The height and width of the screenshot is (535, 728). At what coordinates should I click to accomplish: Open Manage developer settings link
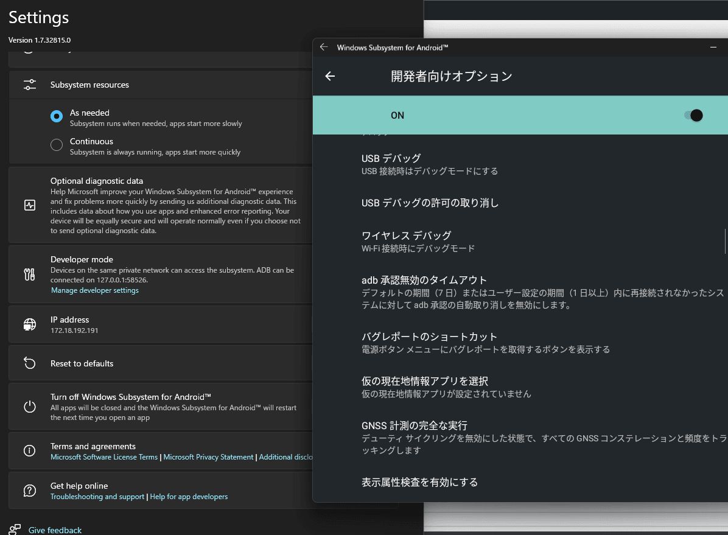pos(95,290)
